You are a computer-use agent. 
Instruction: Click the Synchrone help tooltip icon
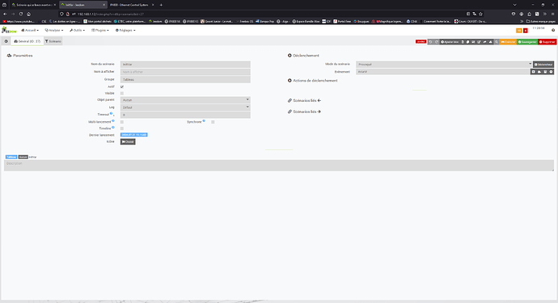(204, 121)
